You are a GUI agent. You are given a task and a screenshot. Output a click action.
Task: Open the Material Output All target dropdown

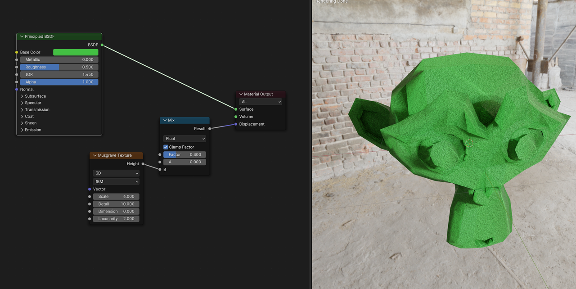pyautogui.click(x=261, y=102)
